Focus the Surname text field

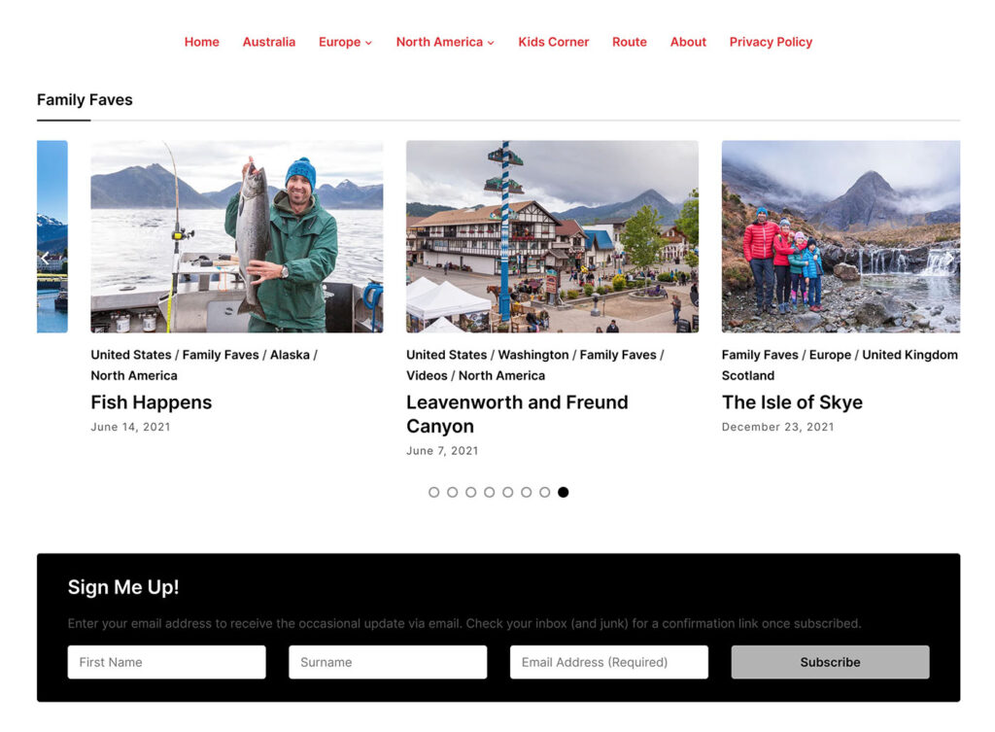point(388,662)
